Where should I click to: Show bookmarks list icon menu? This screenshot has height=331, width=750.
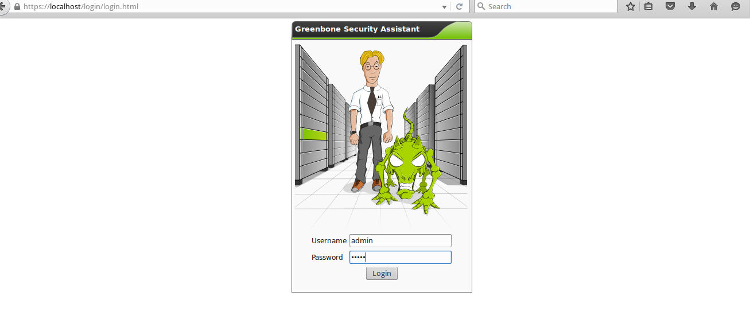648,6
